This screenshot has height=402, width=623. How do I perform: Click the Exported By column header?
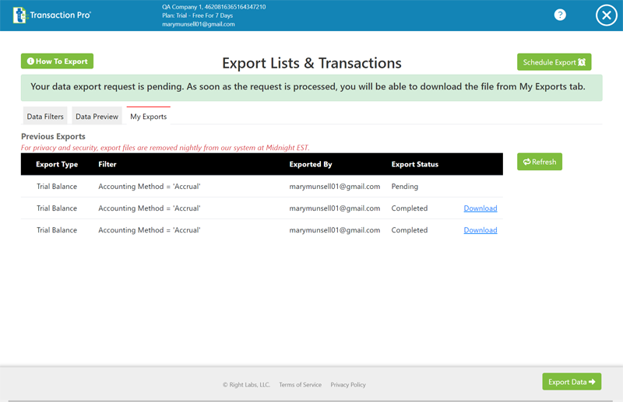point(310,164)
